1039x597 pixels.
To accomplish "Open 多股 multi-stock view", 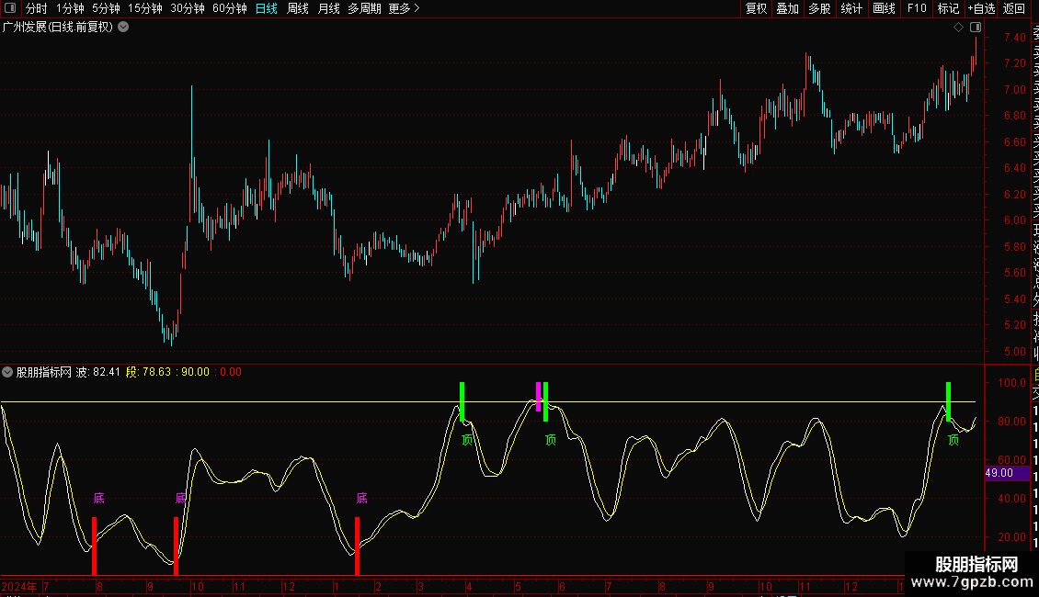I will [819, 8].
